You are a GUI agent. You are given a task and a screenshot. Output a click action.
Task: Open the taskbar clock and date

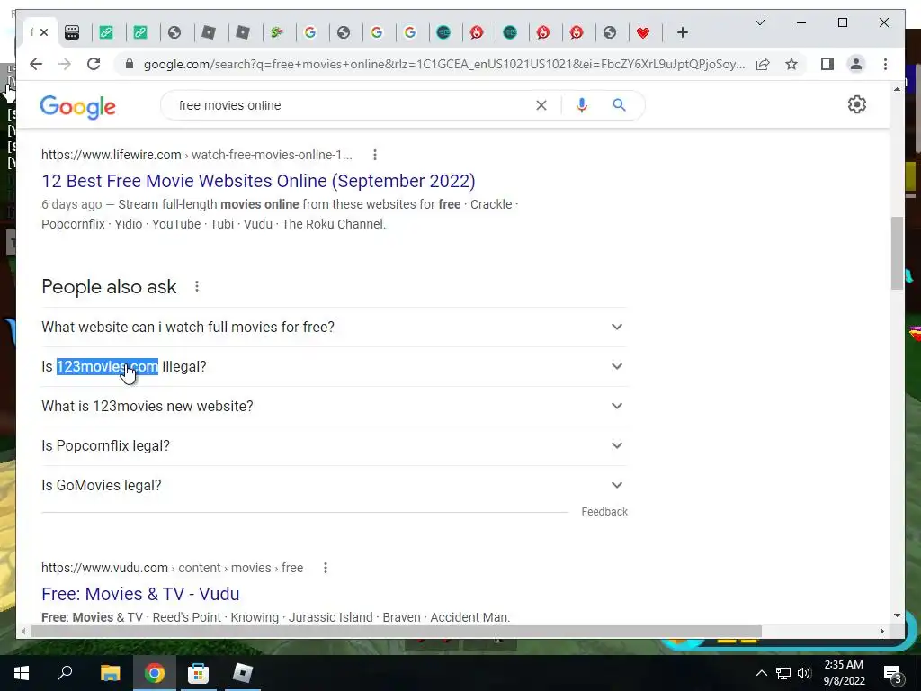point(844,673)
